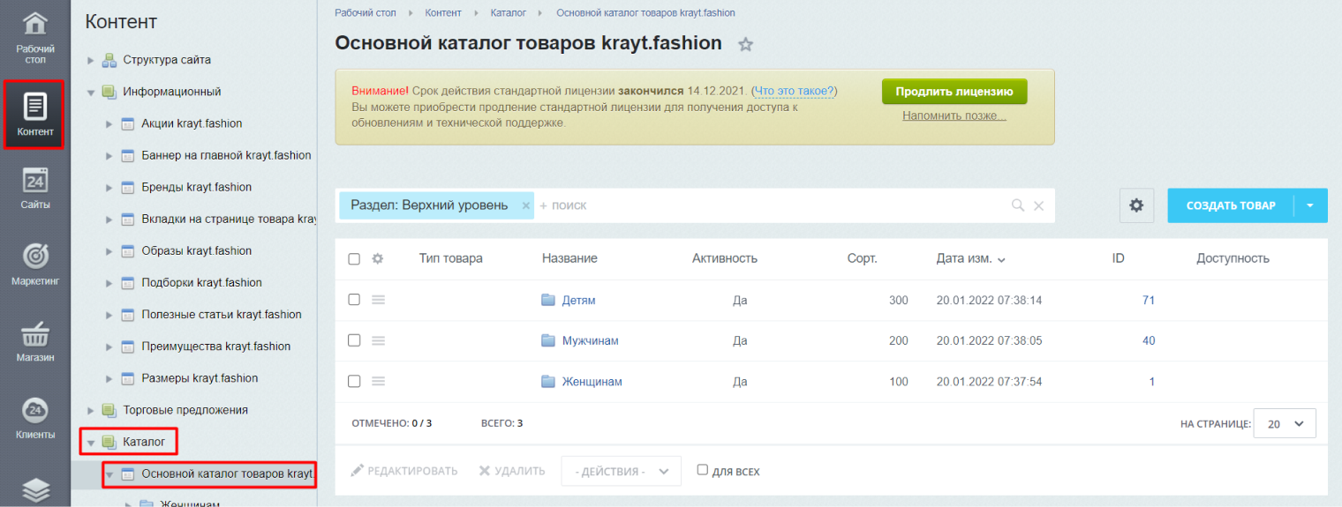Open the Магазин basket section
Viewport: 1342px width, 507px height.
[35, 342]
